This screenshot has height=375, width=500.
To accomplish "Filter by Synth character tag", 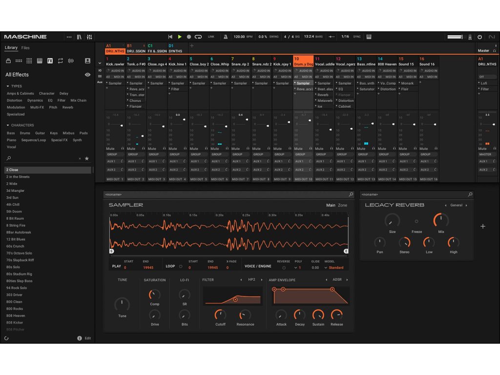I will pos(77,140).
